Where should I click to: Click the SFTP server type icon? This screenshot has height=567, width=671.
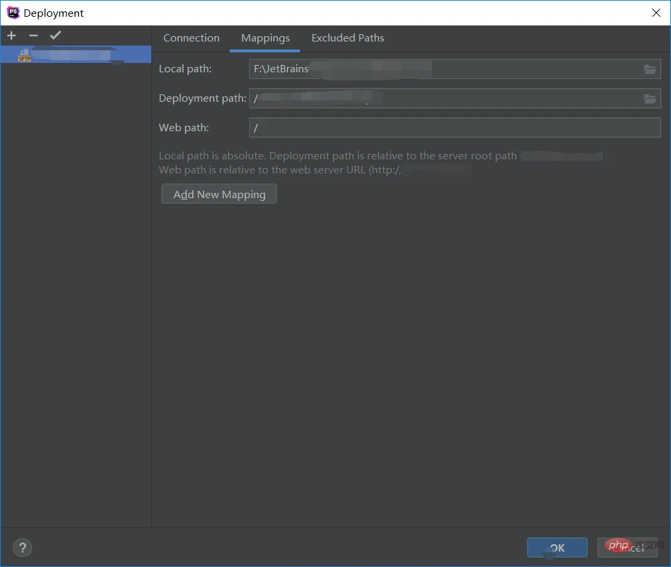click(24, 56)
